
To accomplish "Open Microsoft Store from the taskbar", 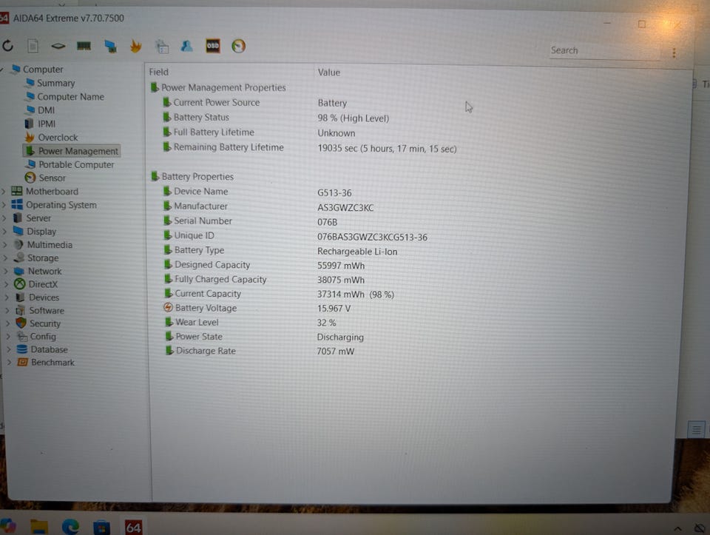I will point(101,528).
